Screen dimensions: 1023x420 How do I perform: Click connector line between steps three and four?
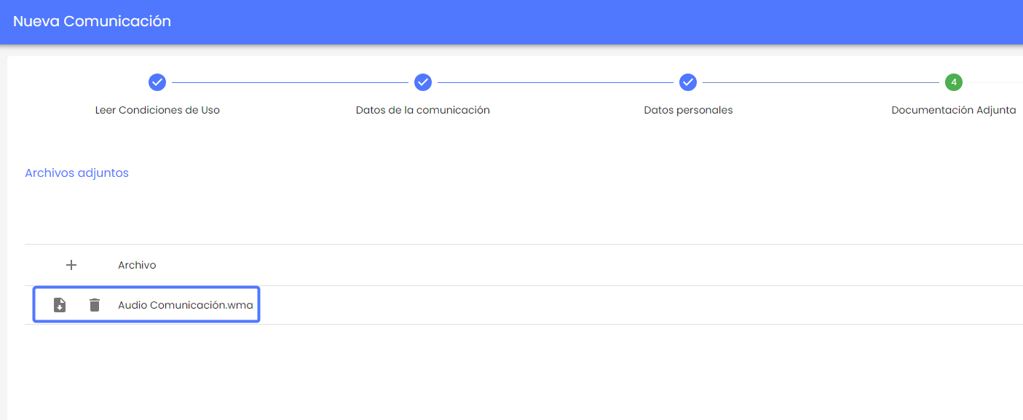[x=821, y=82]
